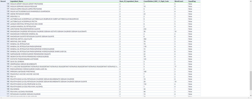
Task: Click the vertical scrollbar down arrow
Action: [x=251, y=96]
